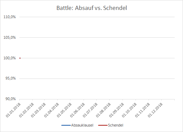The height and width of the screenshot is (132, 183).
Task: Select the 95,0% y-axis label
Action: (x=11, y=79)
